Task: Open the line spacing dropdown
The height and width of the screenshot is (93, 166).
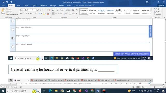Action: pyautogui.click(x=66, y=14)
